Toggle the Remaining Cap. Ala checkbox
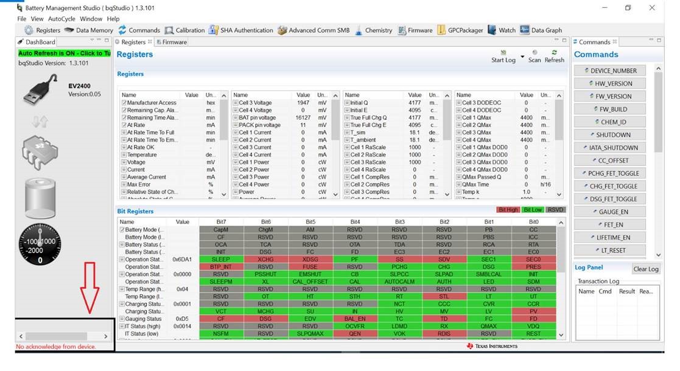680x371 pixels. (x=124, y=110)
